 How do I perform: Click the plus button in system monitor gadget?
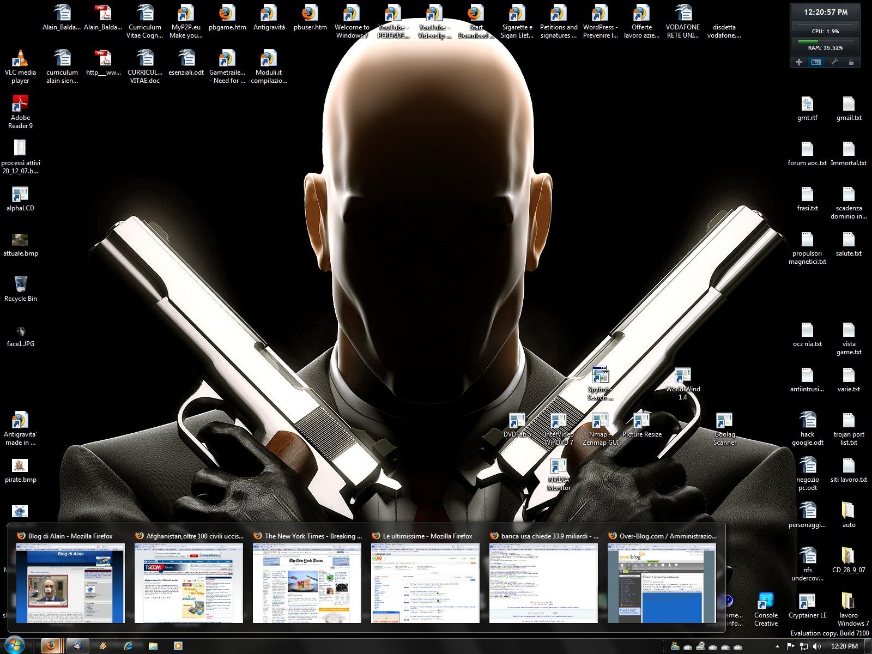point(799,62)
